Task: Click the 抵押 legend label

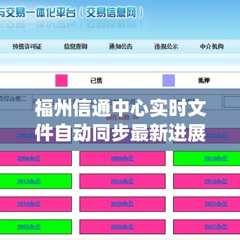Action: [204, 80]
